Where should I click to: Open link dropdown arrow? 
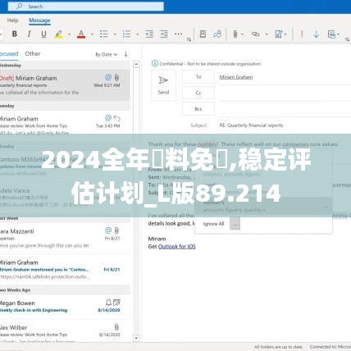(x=267, y=34)
